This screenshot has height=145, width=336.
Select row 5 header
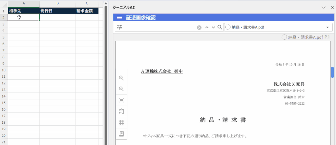4,37
